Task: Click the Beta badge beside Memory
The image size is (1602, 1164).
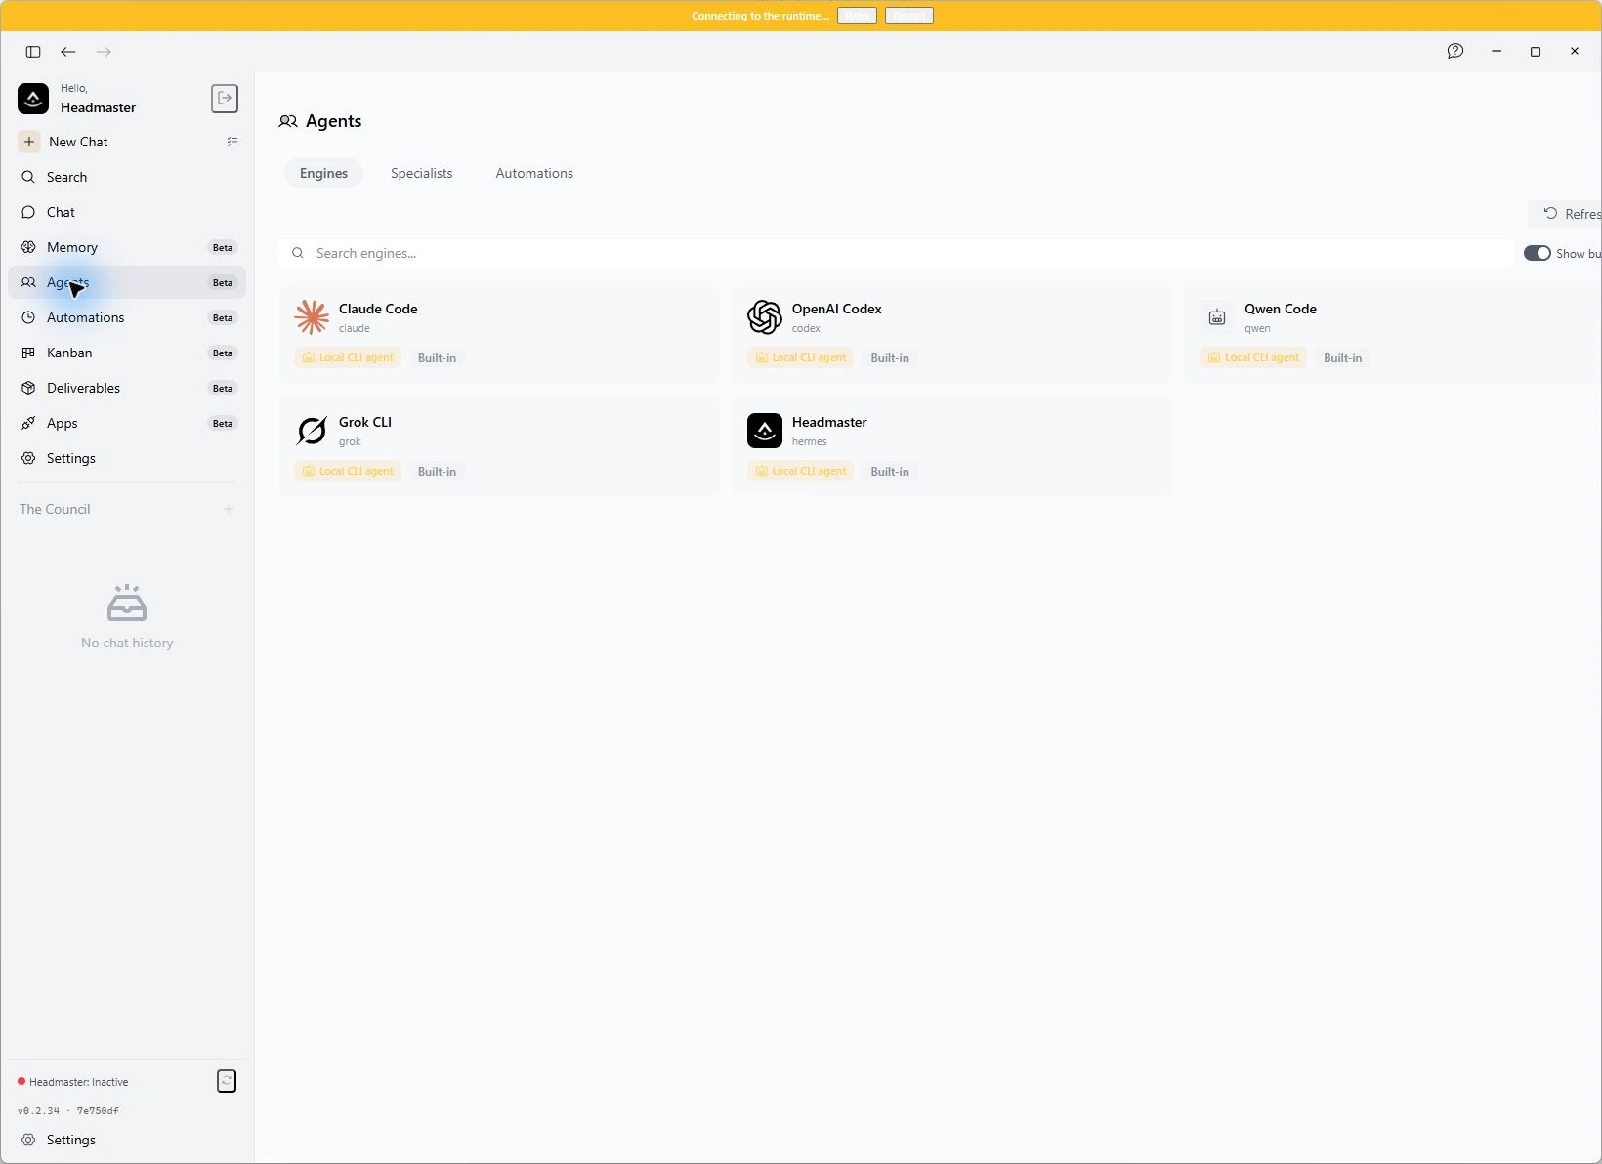Action: [223, 247]
